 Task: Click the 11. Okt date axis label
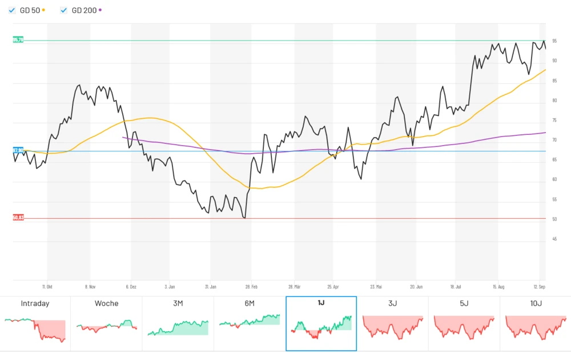click(x=47, y=287)
